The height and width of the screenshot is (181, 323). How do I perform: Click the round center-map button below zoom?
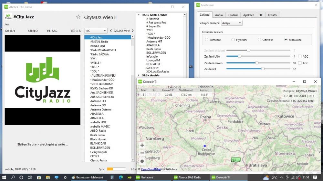(142, 161)
